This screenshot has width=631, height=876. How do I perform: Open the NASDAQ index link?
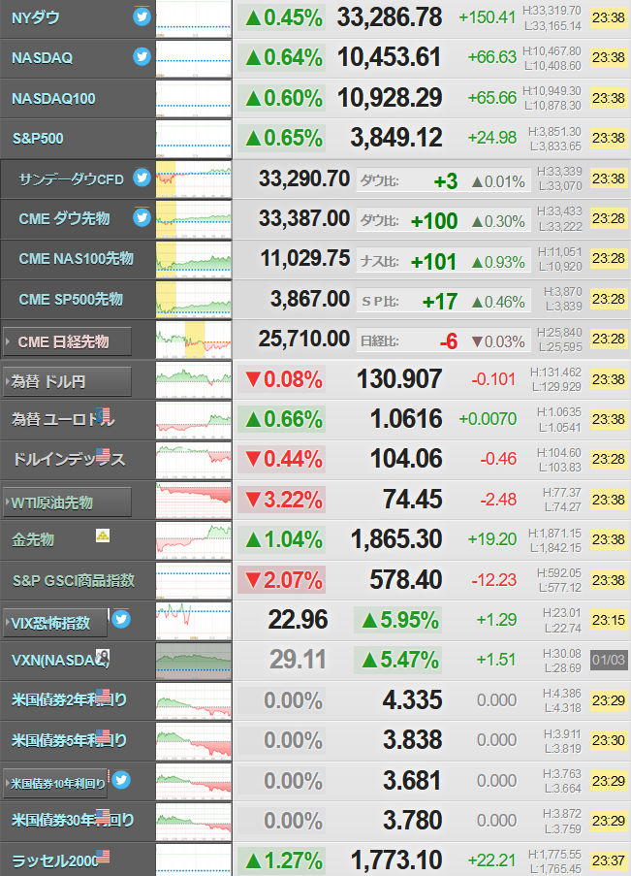click(x=42, y=57)
